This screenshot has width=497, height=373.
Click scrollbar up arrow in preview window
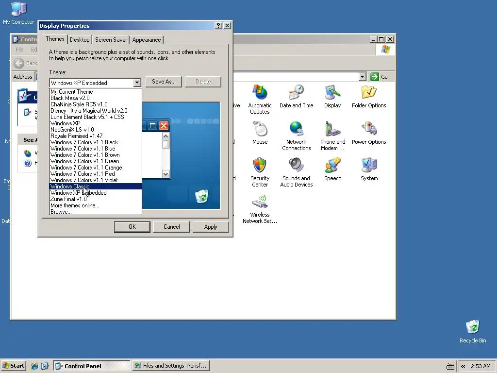point(166,136)
